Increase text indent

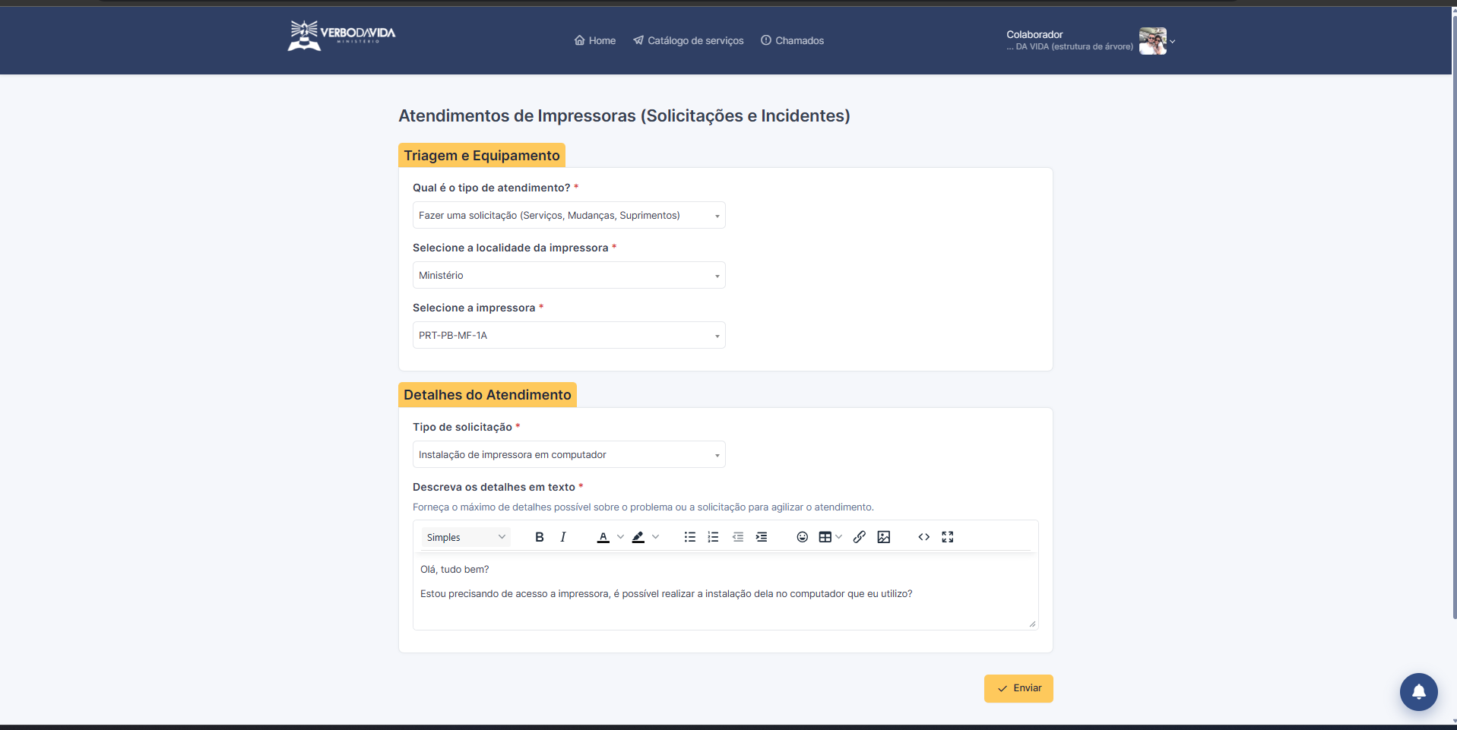[x=762, y=537]
